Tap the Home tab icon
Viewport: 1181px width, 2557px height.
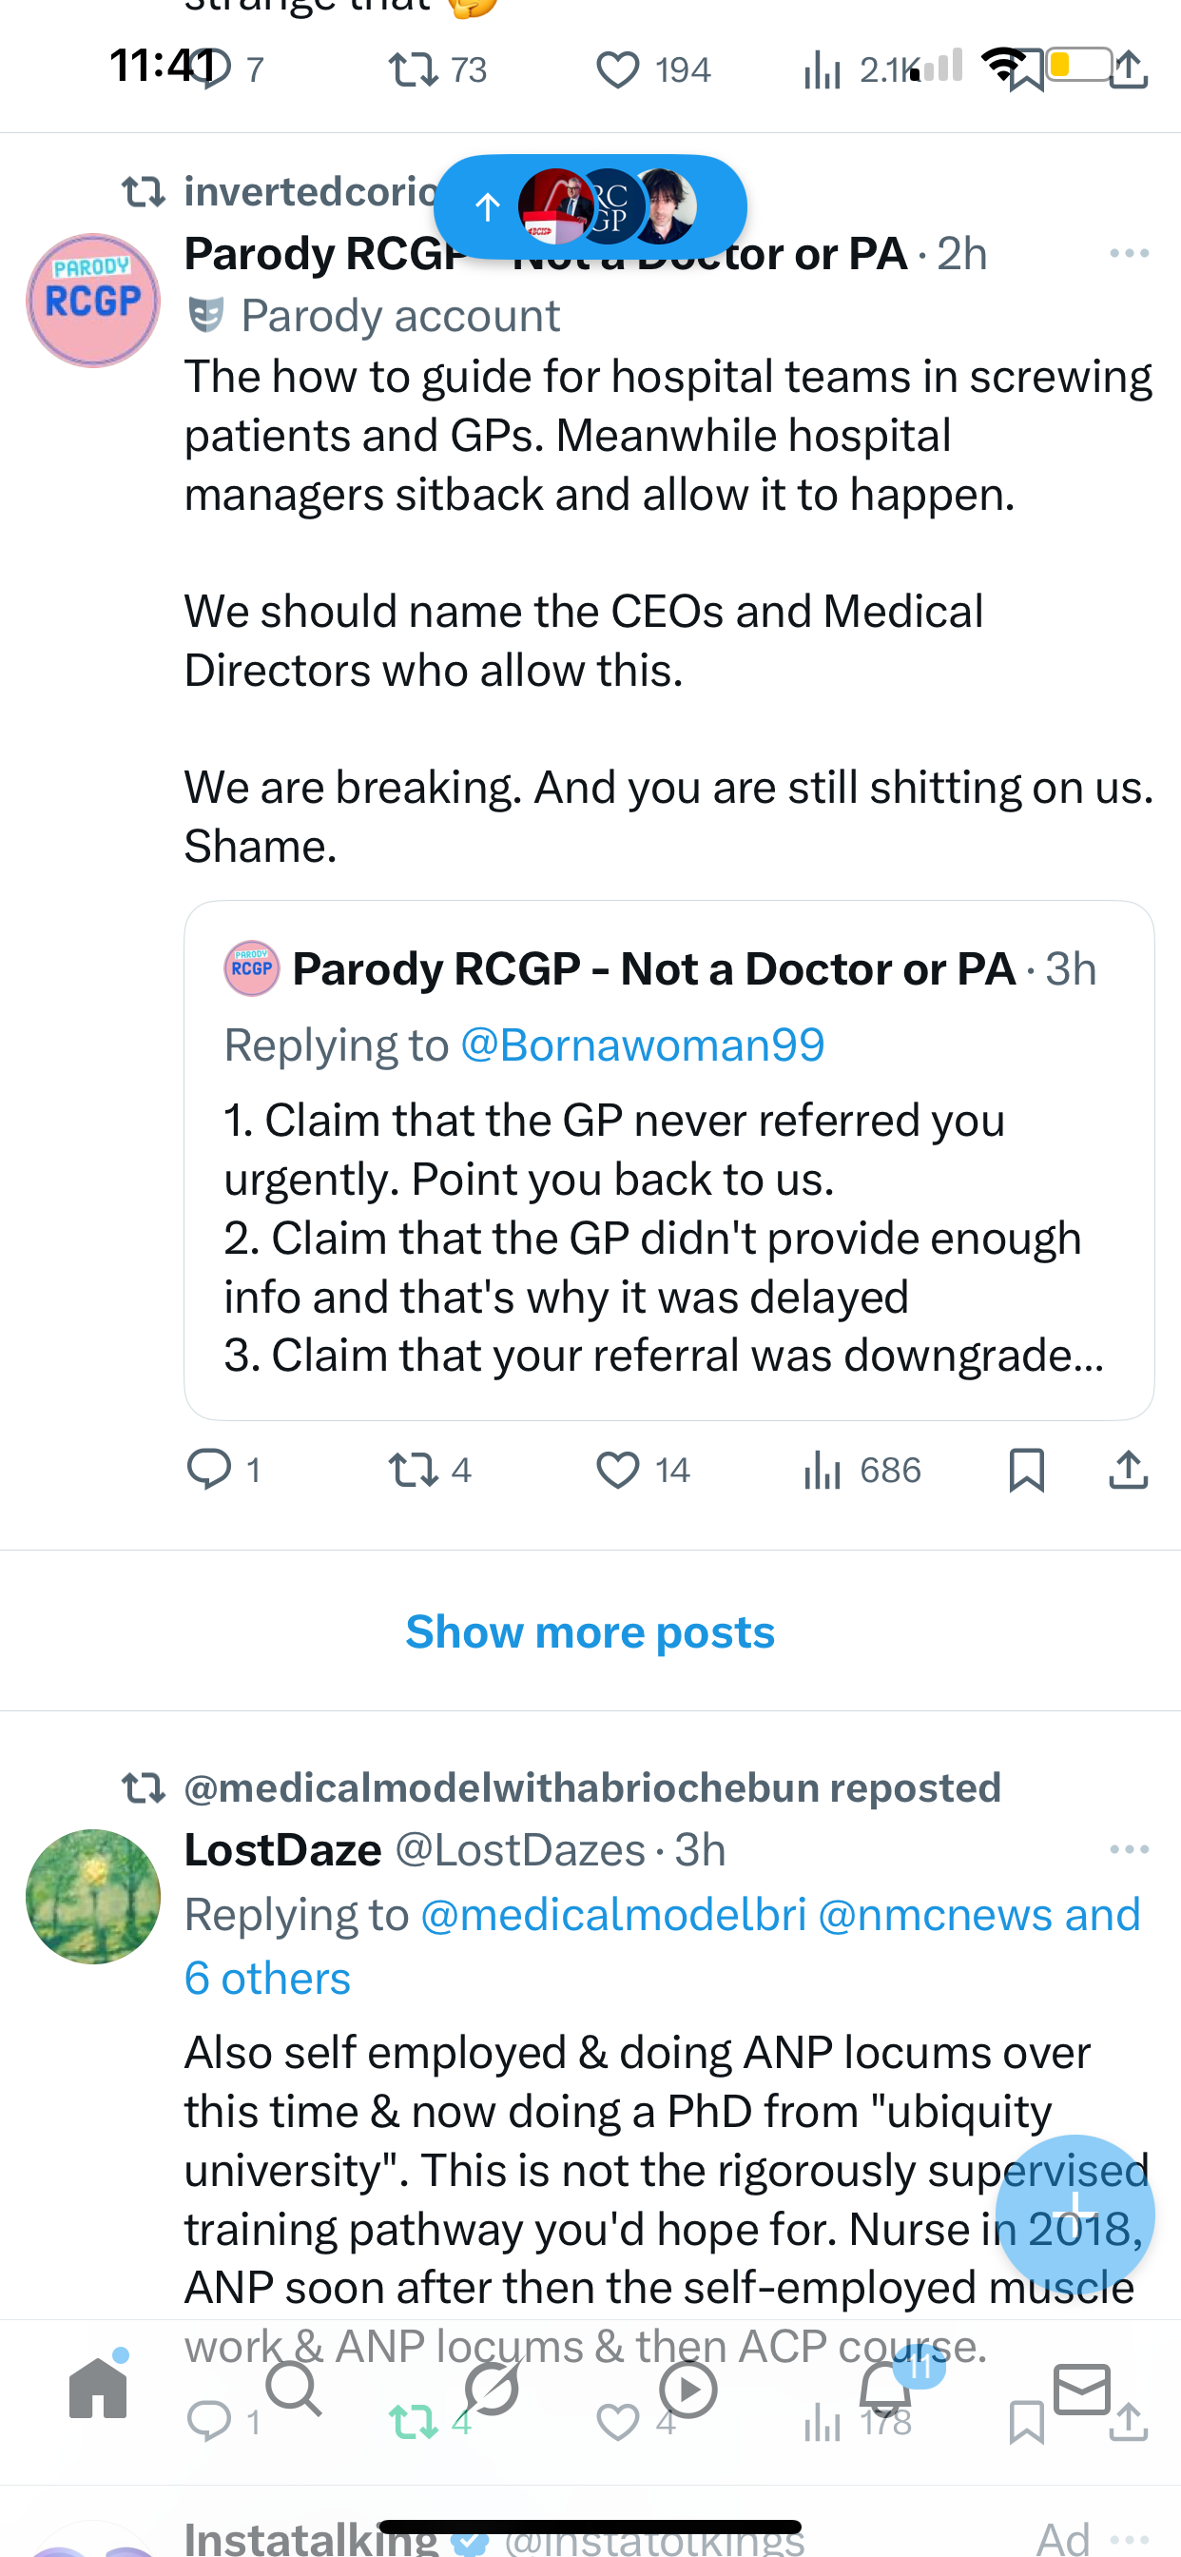[98, 2388]
